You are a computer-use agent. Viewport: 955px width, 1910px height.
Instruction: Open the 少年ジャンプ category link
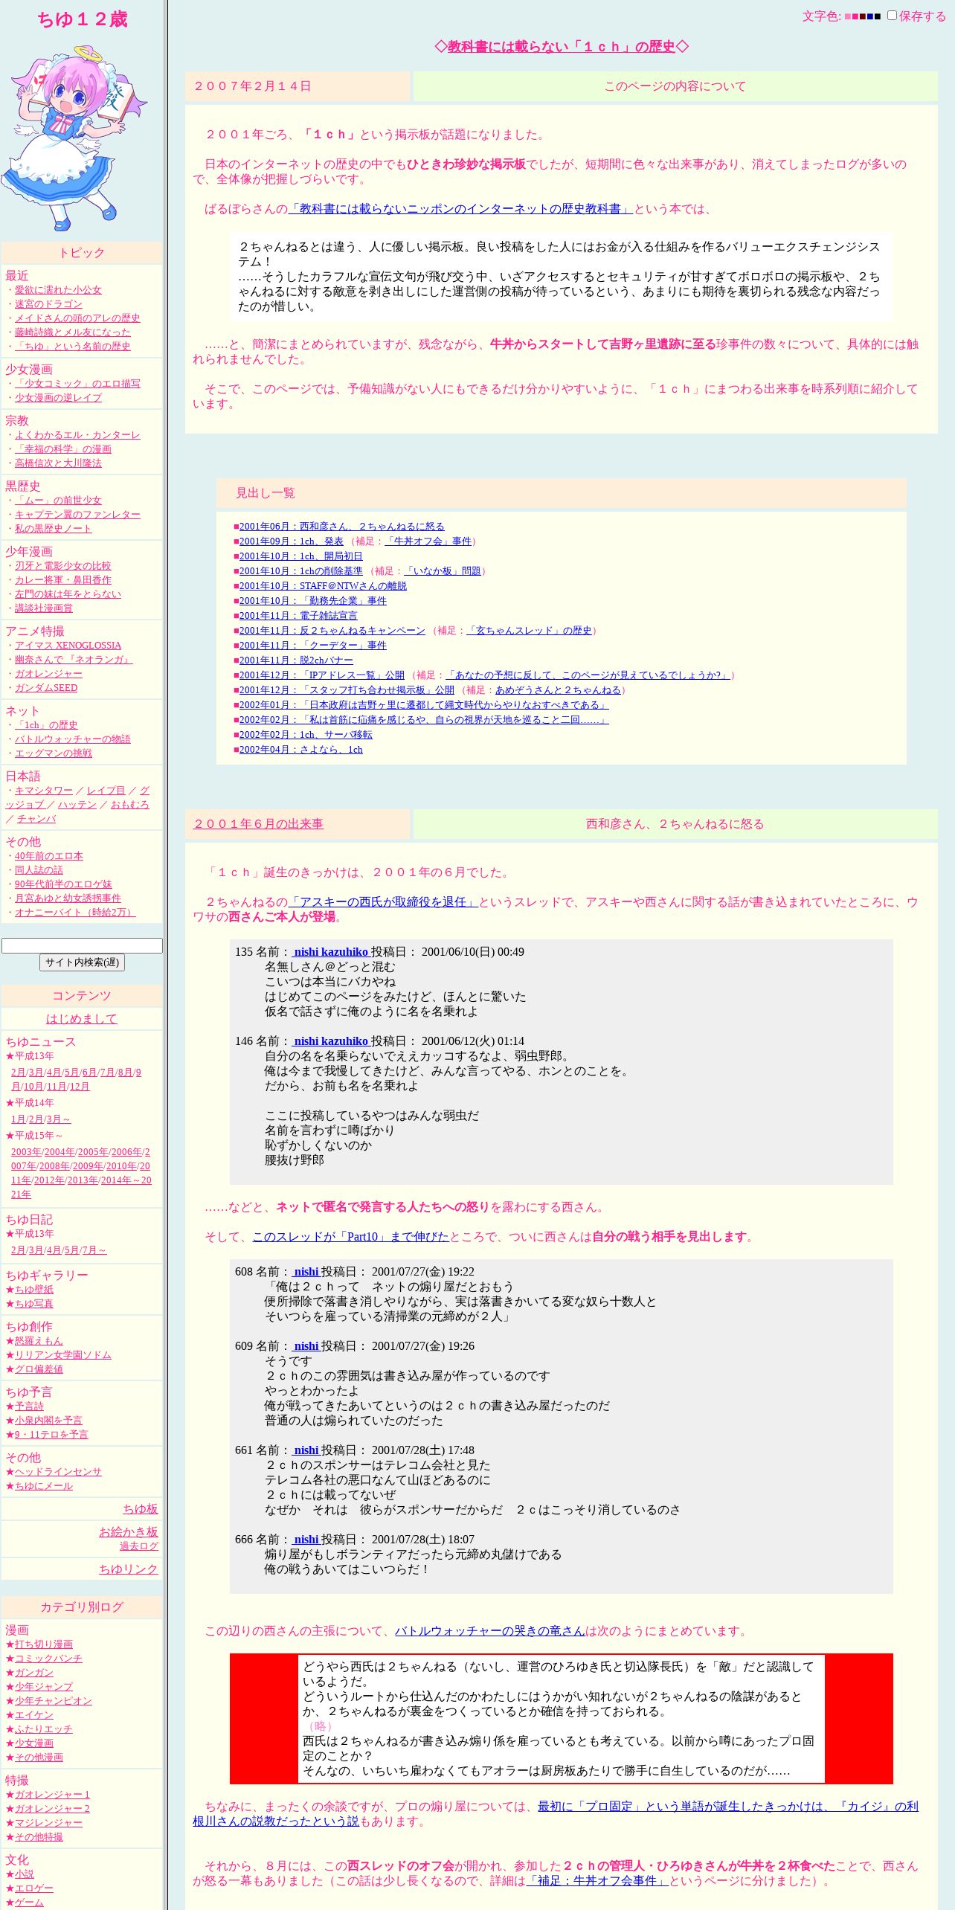coord(44,1687)
